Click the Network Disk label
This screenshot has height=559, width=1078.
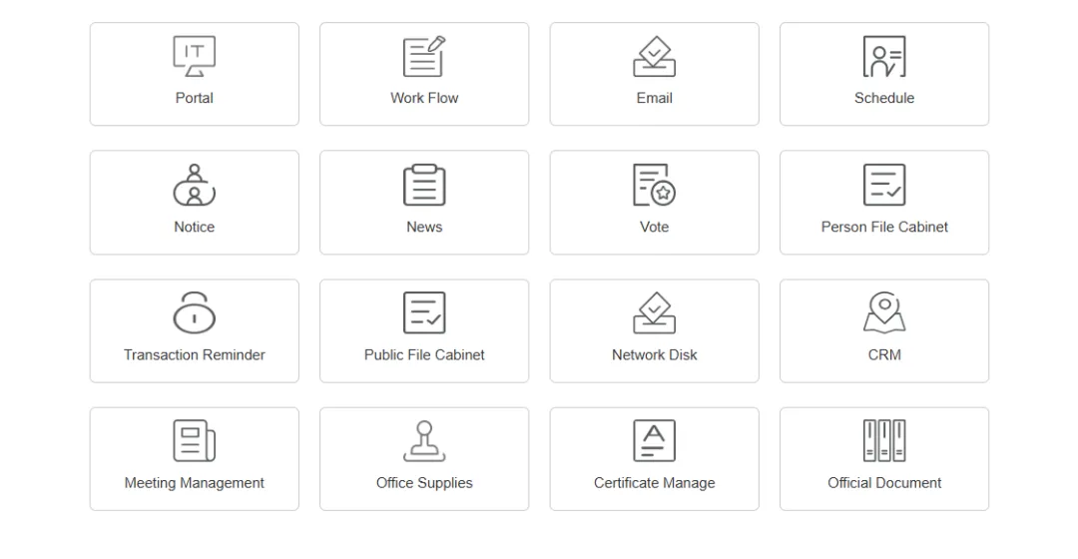click(654, 355)
